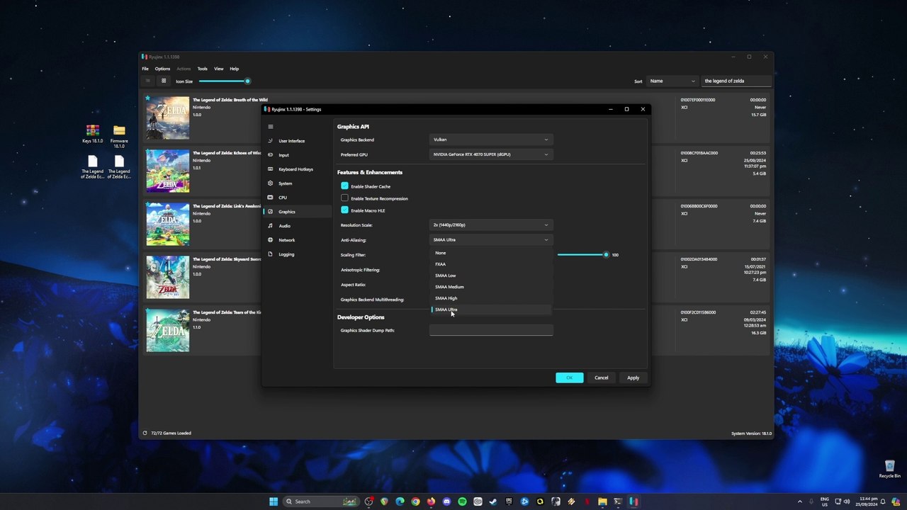
Task: Click the Icon Size slider handle
Action: click(247, 81)
